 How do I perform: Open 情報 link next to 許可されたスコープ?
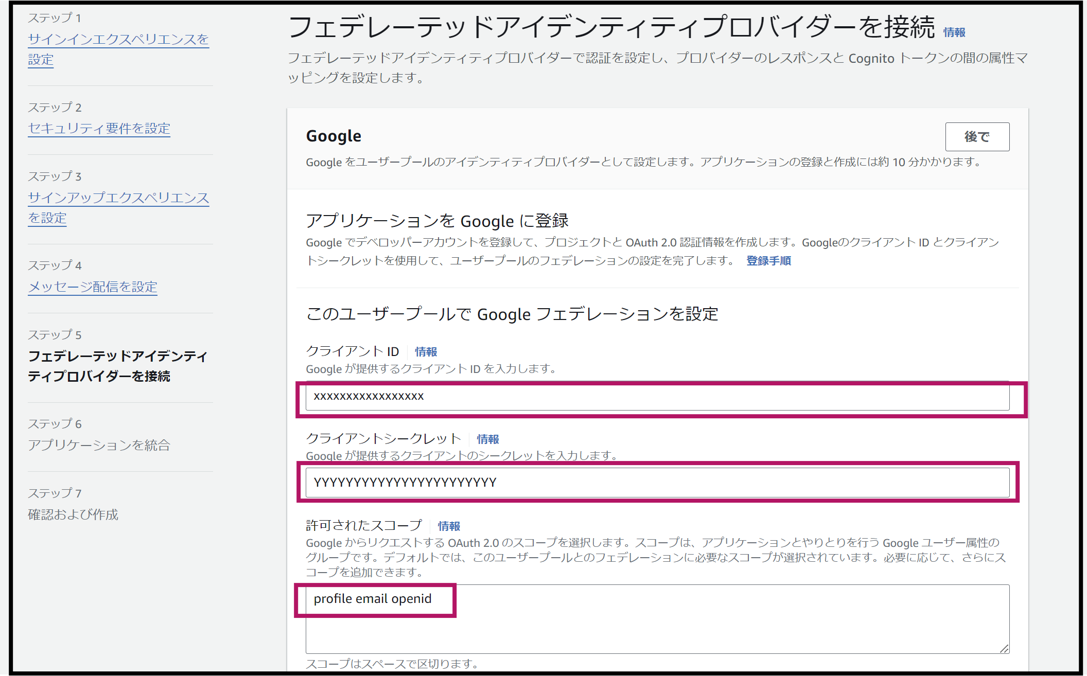[449, 526]
